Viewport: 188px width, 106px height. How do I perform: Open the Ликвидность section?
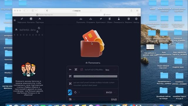119,20
